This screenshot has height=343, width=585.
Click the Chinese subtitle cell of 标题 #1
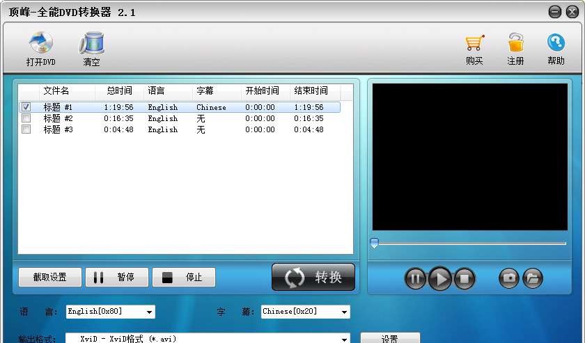coord(211,107)
